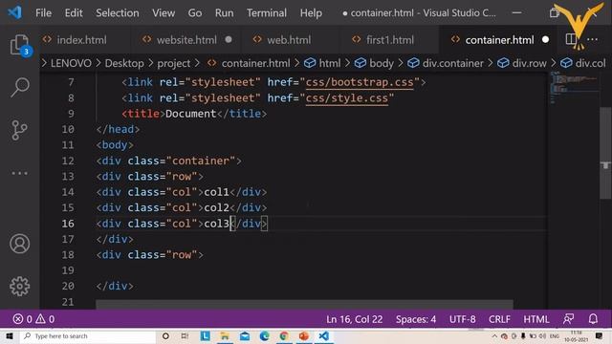Open the Selection menu

click(117, 12)
